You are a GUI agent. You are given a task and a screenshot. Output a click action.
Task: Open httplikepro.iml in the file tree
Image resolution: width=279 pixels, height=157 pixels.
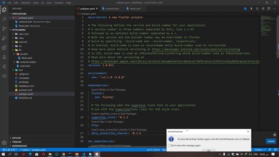(x=26, y=86)
